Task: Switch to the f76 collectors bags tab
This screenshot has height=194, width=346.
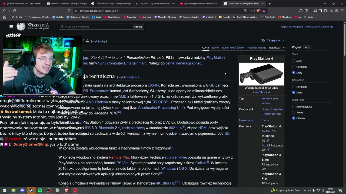Action: 111,4
